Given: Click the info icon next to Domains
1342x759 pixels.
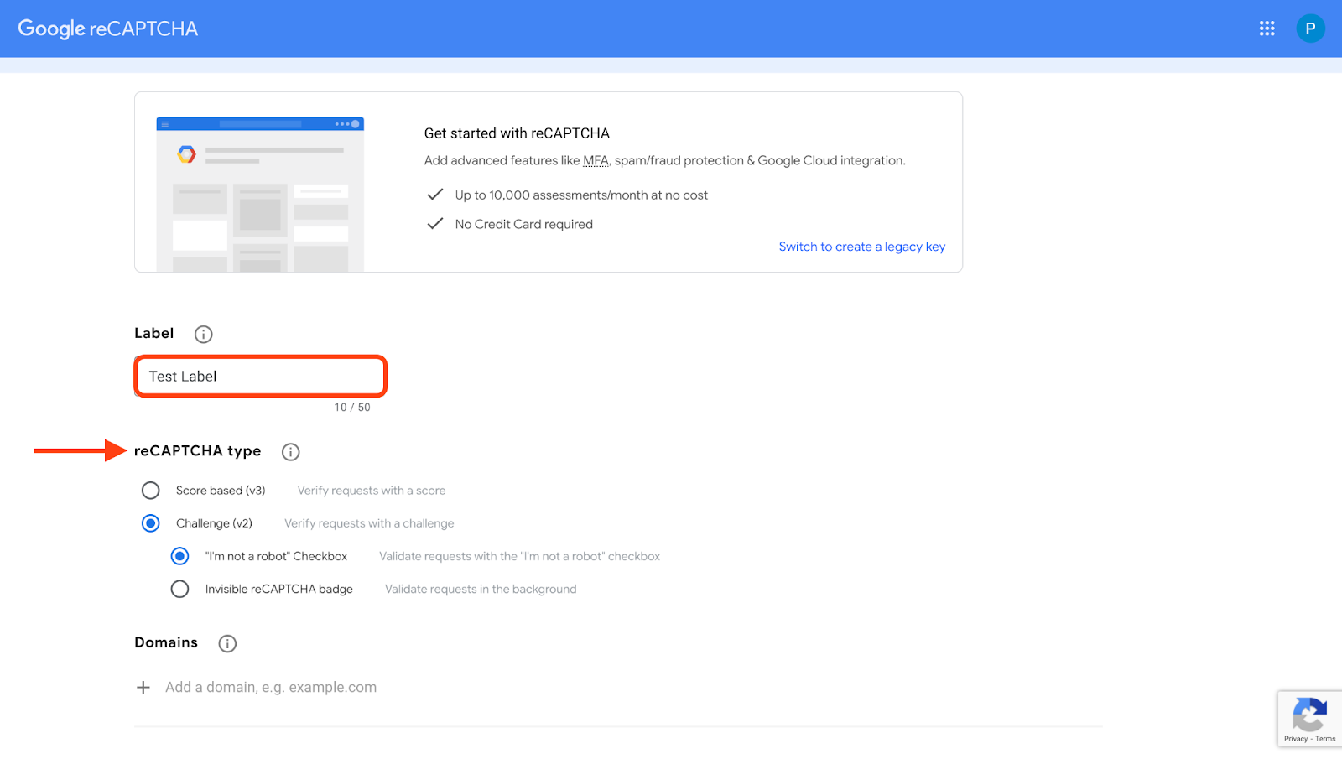Looking at the screenshot, I should (227, 643).
